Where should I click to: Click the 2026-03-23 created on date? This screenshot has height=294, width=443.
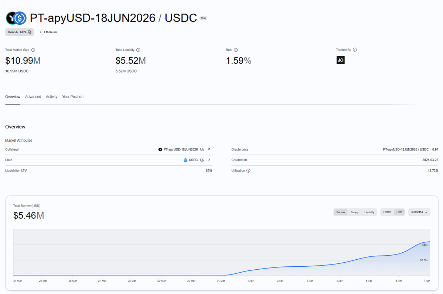click(430, 160)
